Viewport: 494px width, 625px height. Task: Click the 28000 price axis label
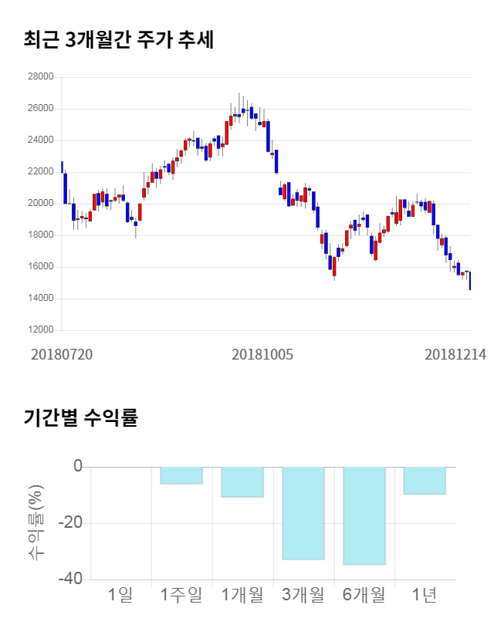coord(40,77)
